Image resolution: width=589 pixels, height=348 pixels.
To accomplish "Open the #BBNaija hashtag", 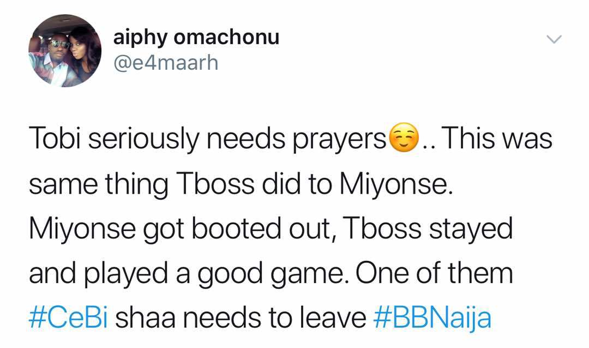I will pos(432,318).
